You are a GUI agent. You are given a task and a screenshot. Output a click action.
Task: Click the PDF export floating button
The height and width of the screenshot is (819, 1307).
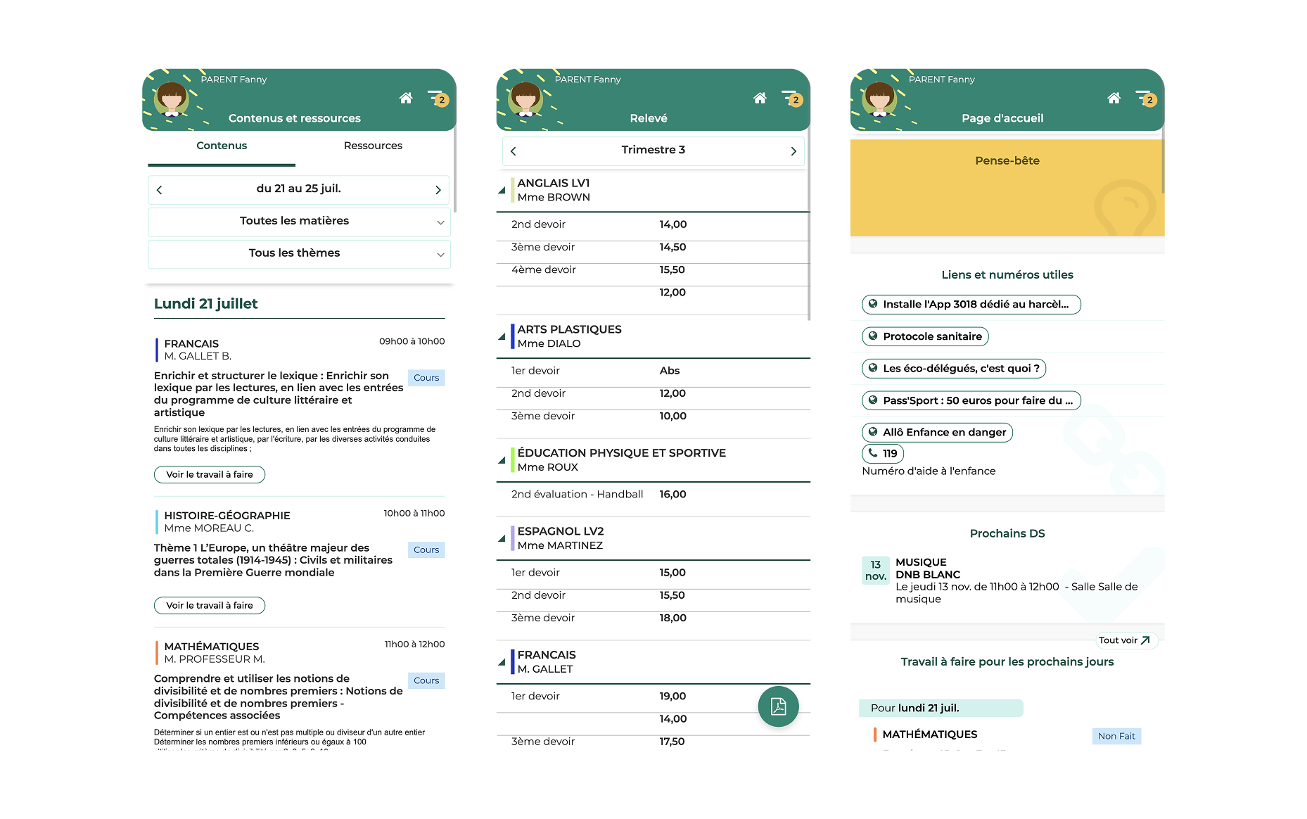pos(778,706)
